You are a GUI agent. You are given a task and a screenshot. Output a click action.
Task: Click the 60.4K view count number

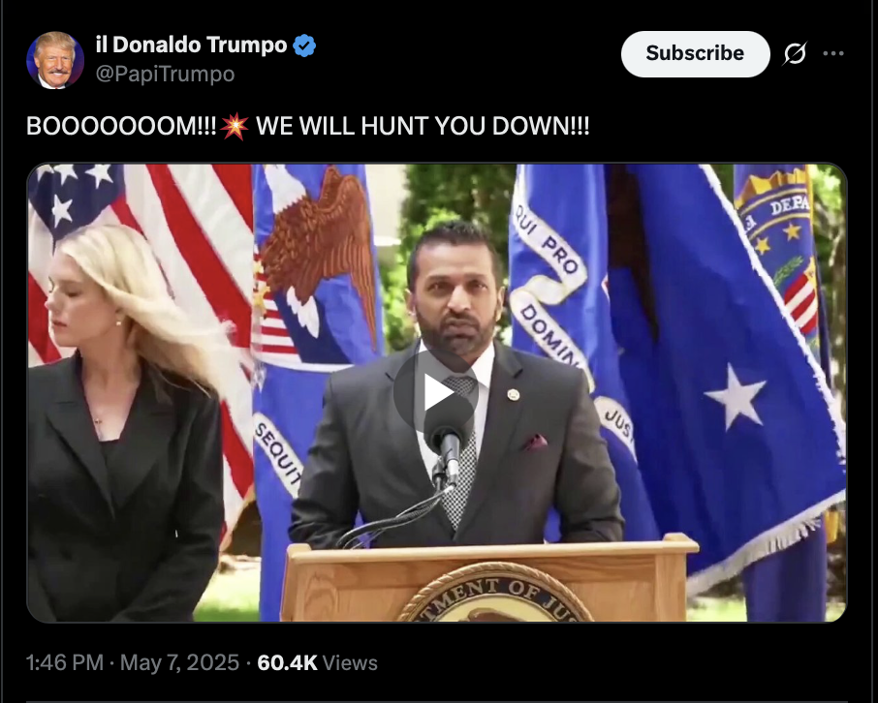(x=287, y=662)
